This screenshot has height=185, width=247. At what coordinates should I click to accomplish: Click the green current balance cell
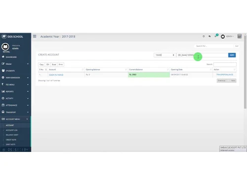point(149,74)
